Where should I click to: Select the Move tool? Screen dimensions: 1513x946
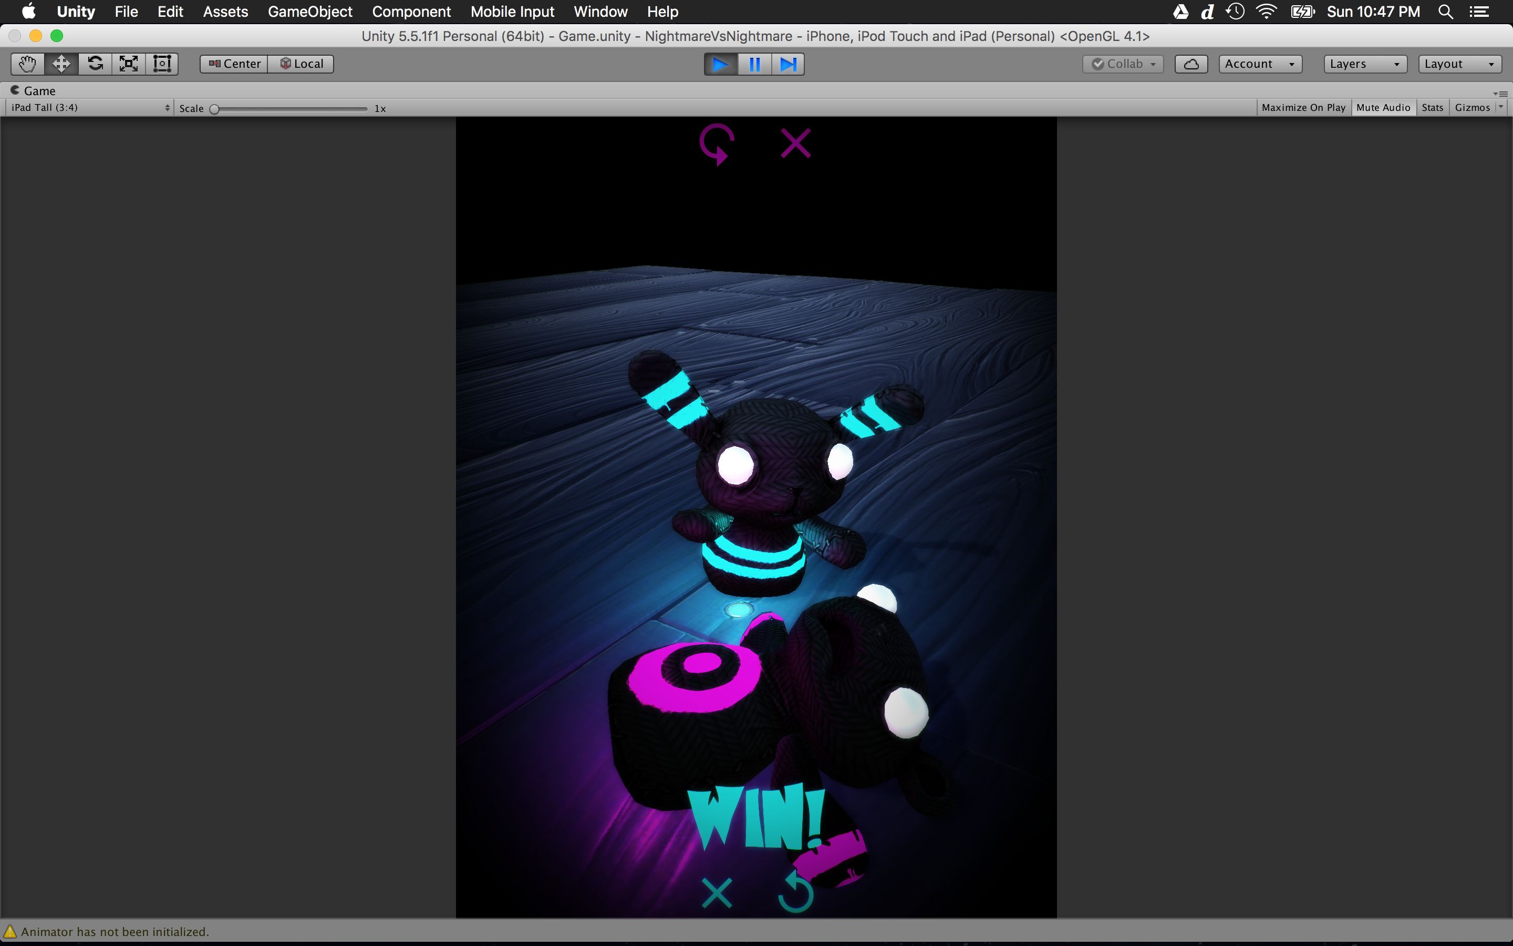coord(61,64)
